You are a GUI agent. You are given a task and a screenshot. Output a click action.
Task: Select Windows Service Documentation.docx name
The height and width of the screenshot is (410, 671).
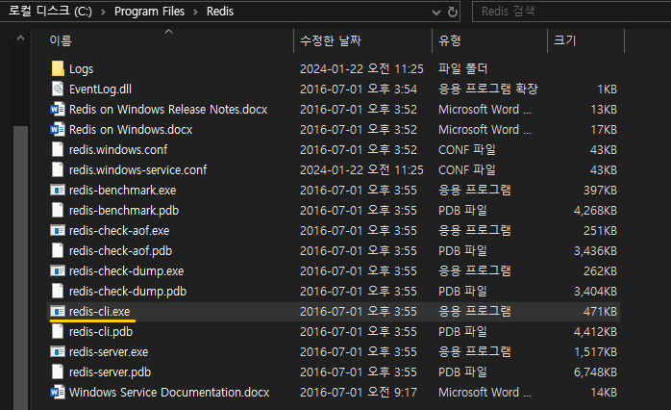point(169,392)
